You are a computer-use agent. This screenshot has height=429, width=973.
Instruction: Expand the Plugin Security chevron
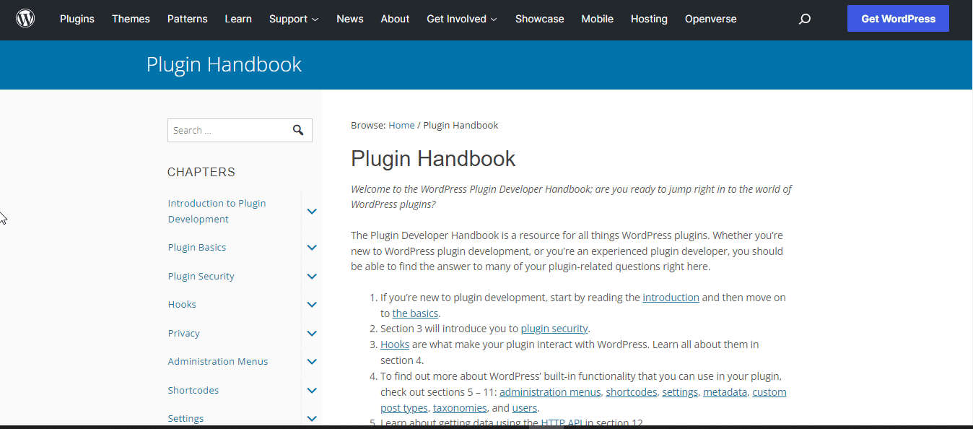312,276
